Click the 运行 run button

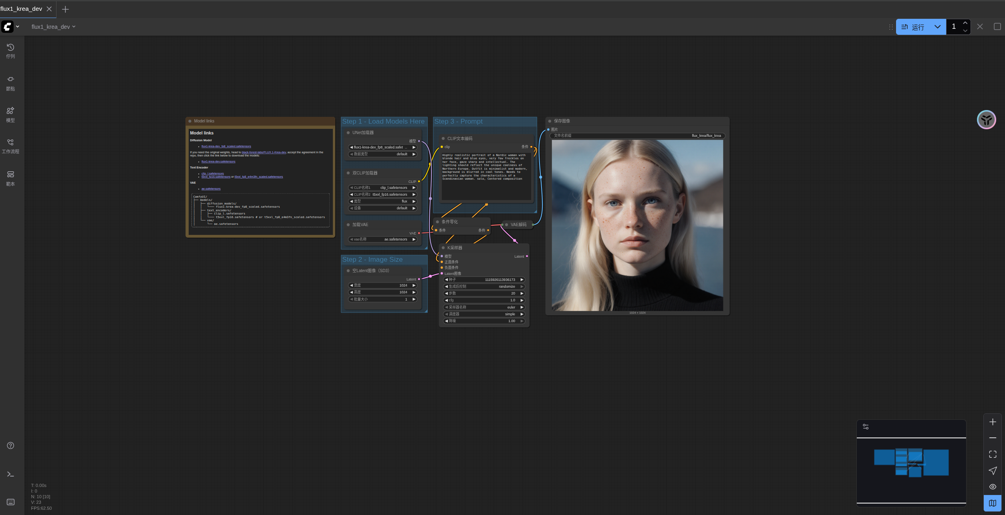coord(913,27)
